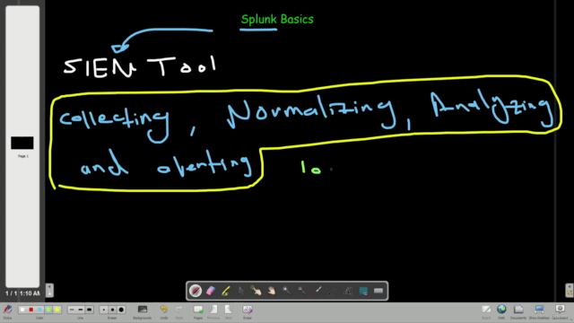Expand the right side library panel

tap(569, 291)
